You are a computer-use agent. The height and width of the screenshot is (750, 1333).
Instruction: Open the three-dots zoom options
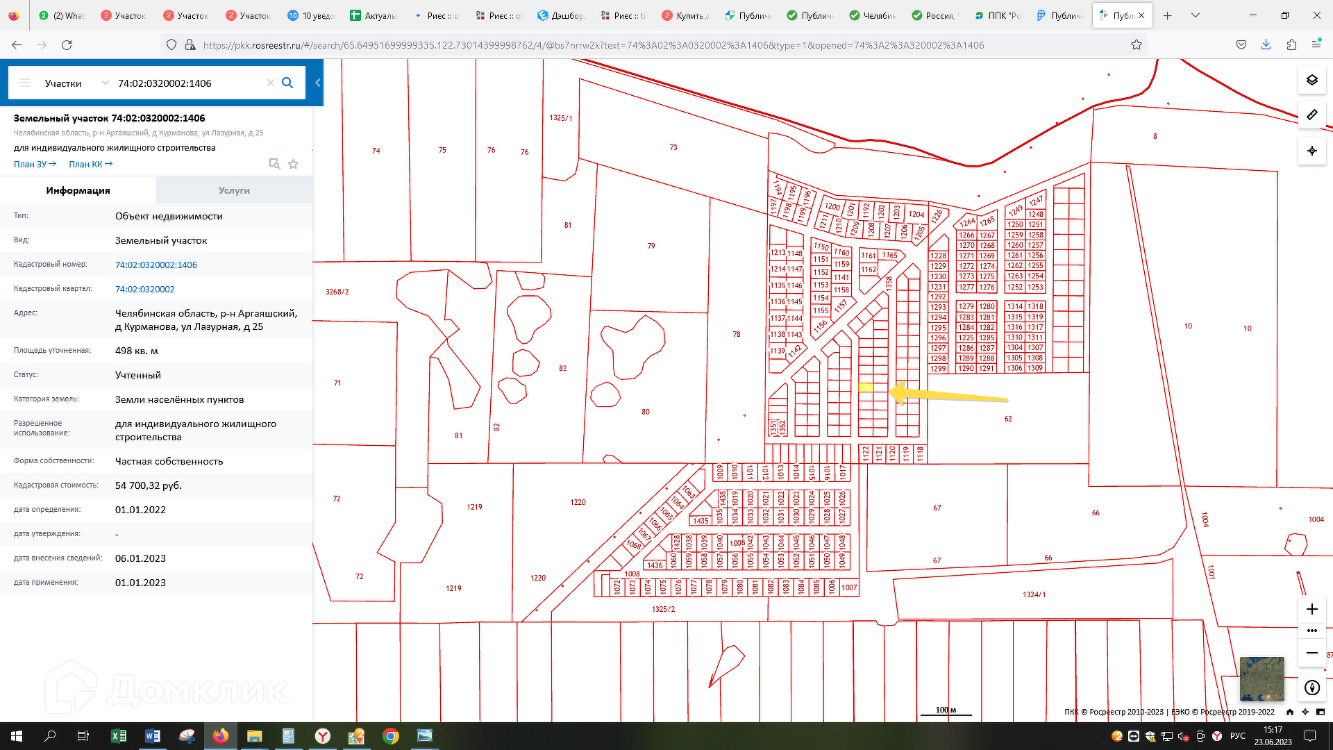[1311, 631]
